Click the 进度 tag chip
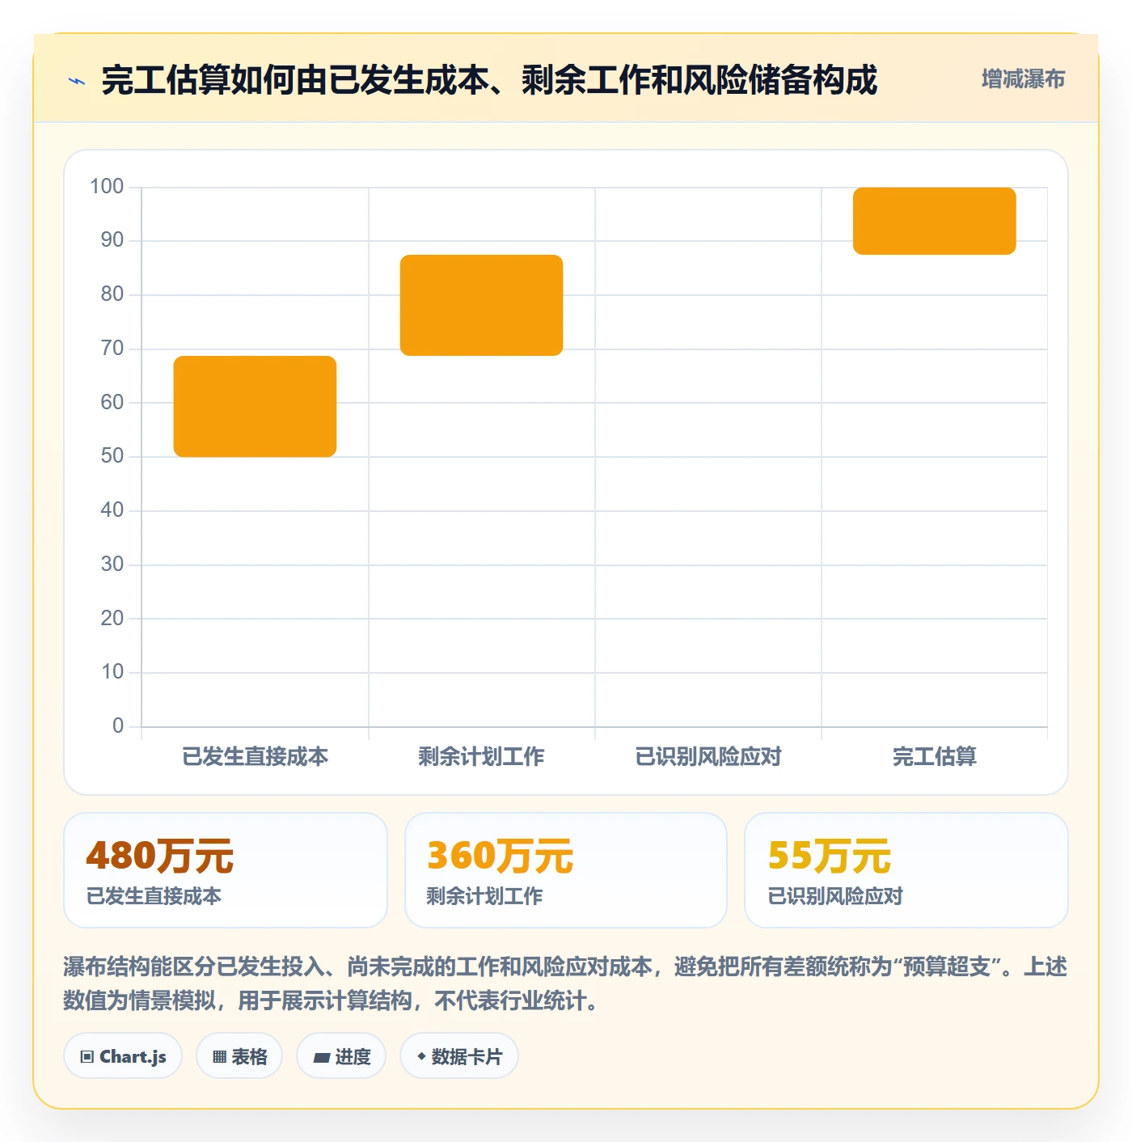 pyautogui.click(x=341, y=1055)
